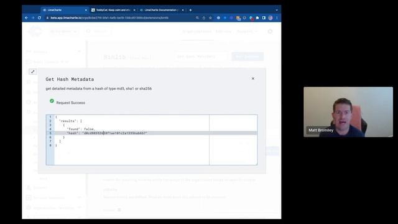Toggle the browser side panel icon

point(264,18)
